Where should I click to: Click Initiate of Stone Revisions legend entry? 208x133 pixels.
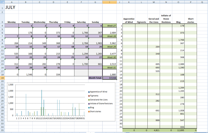coord(100,103)
